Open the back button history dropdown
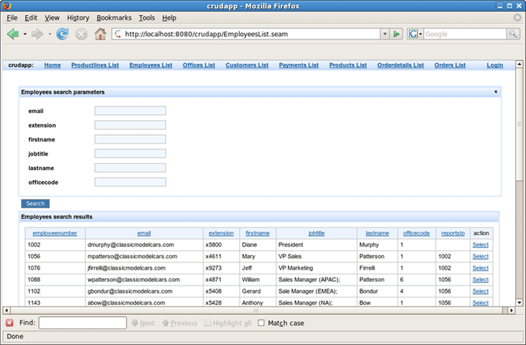Image resolution: width=526 pixels, height=345 pixels. click(25, 34)
